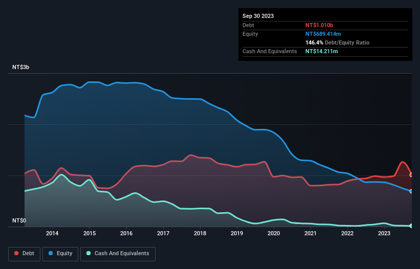Viewport: 420px width, 269px height.
Task: Click the 2020 x-axis label
Action: [x=274, y=233]
